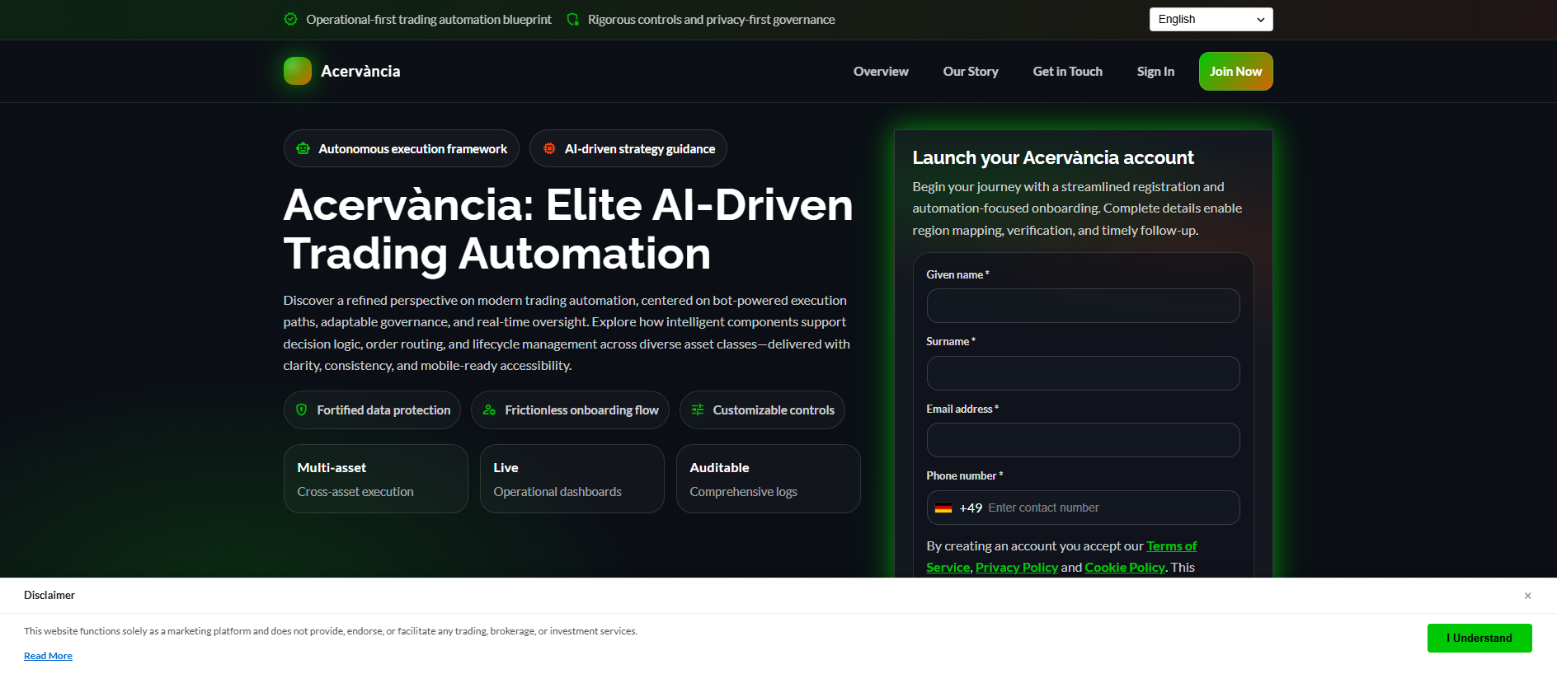Click the +49 country code text
The width and height of the screenshot is (1557, 674).
coord(971,508)
